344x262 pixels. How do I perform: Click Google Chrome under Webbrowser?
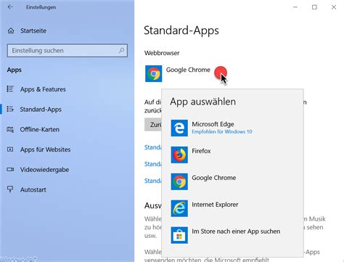coord(188,70)
